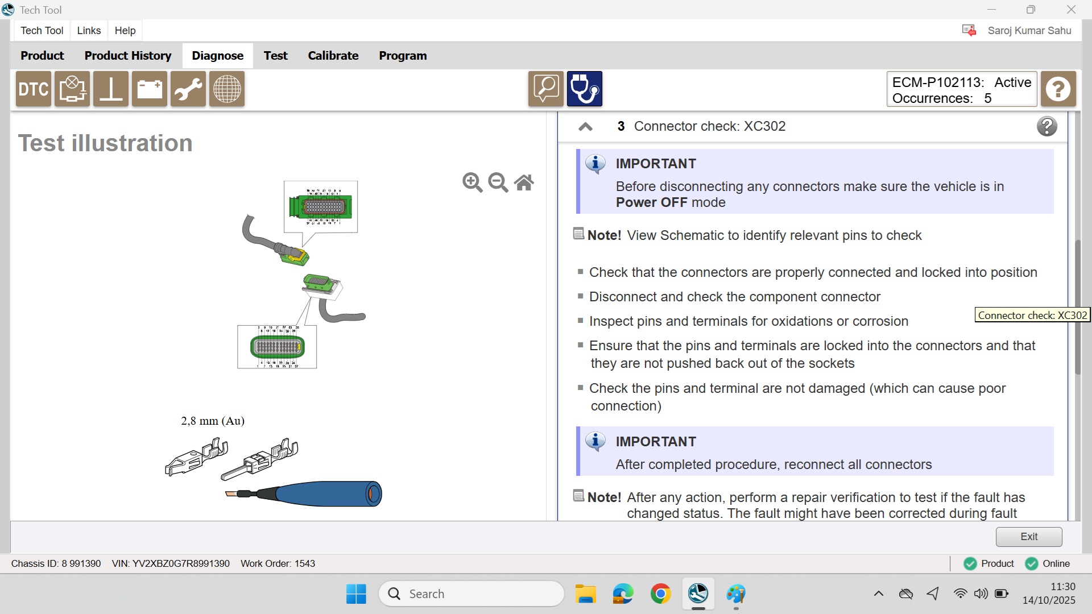Screen dimensions: 1092x614
Task: Click the Exit button
Action: 1028,537
